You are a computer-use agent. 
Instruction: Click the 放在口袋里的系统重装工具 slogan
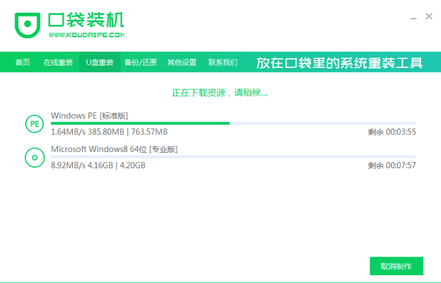click(340, 62)
